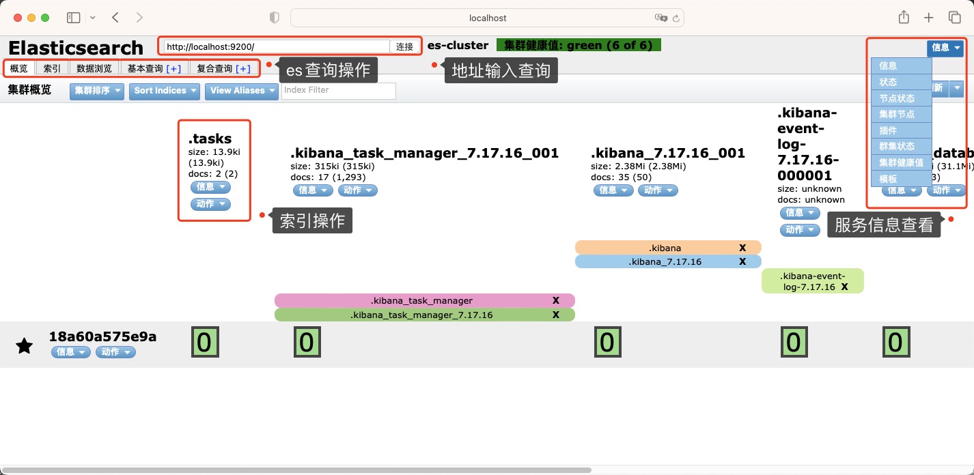The height and width of the screenshot is (475, 974).
Task: Remove the .kibana_task_manager alias with X
Action: [x=555, y=300]
